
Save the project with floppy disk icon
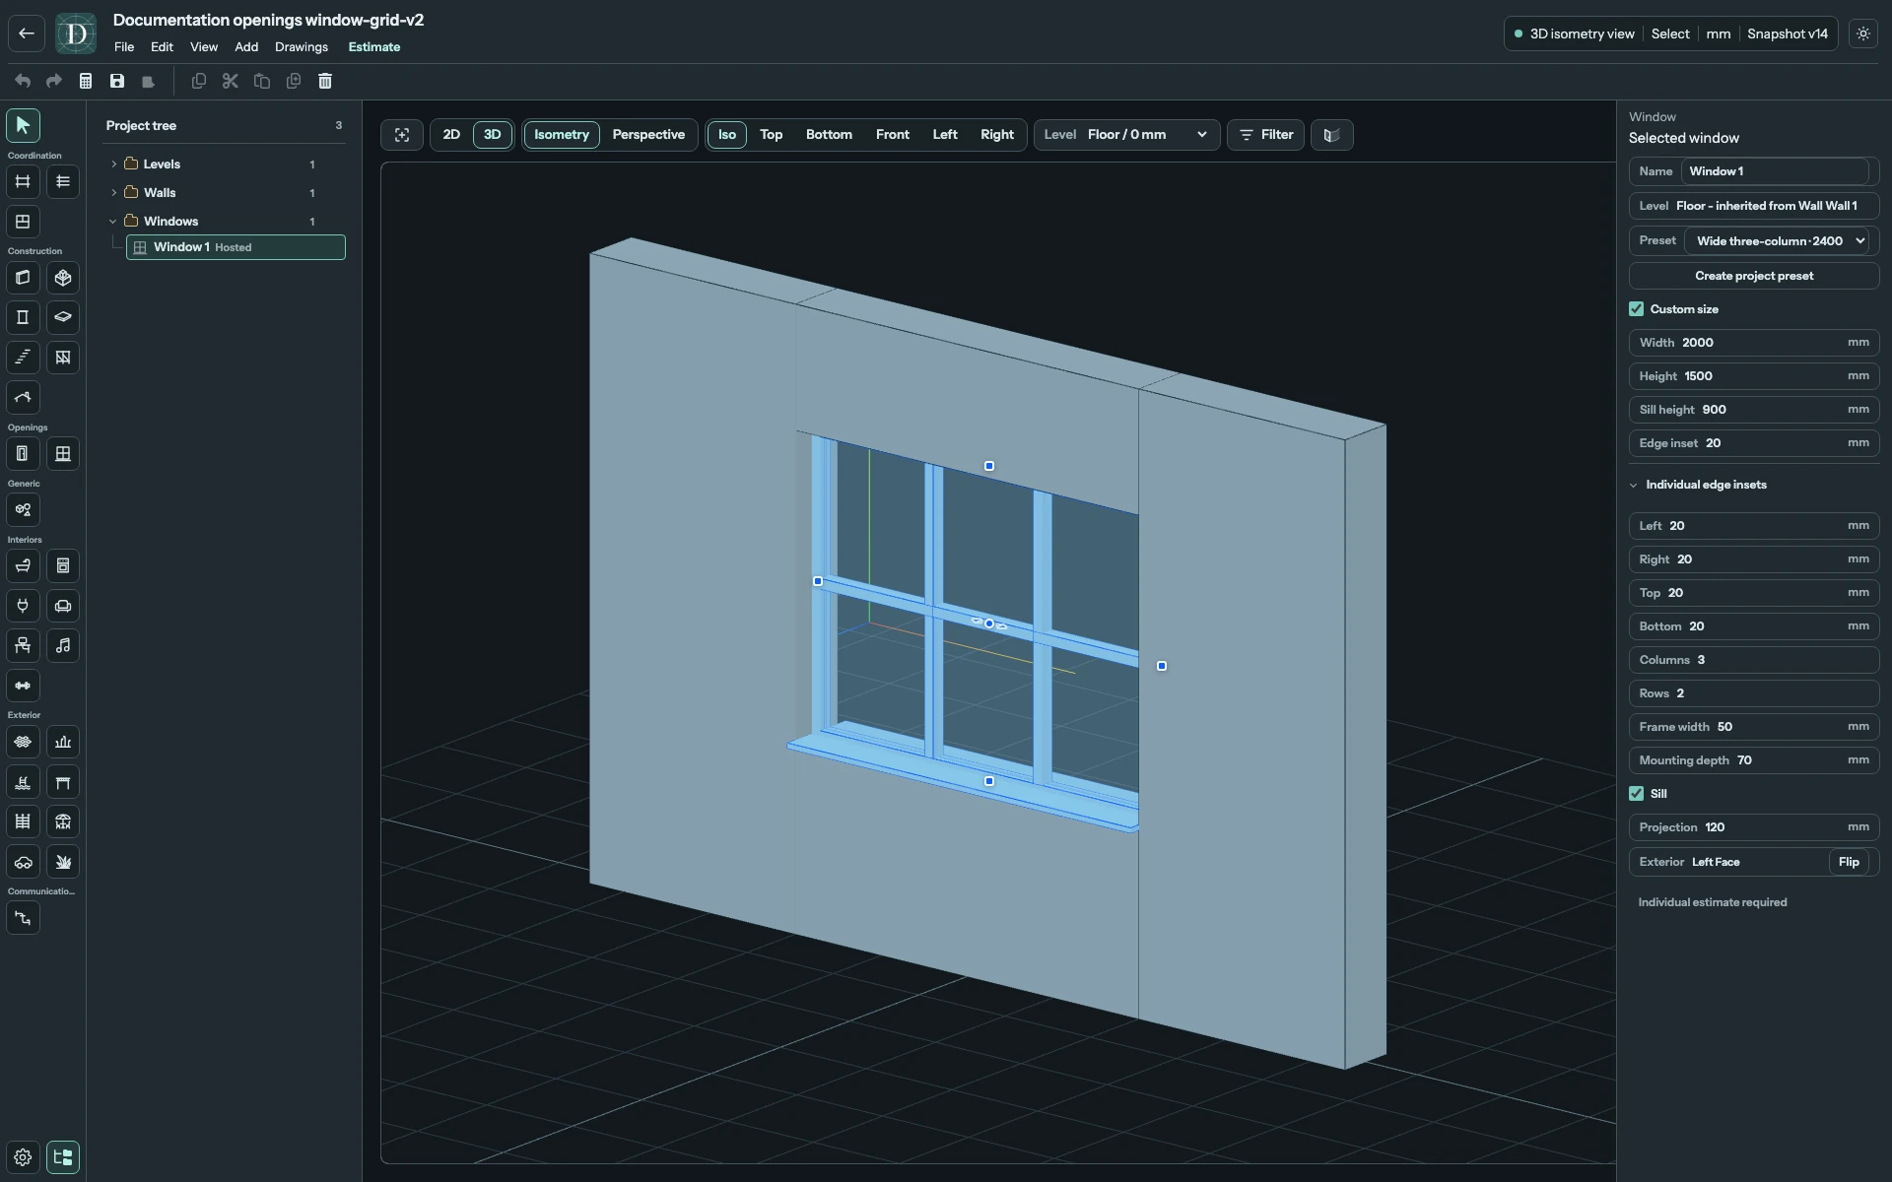(x=117, y=81)
